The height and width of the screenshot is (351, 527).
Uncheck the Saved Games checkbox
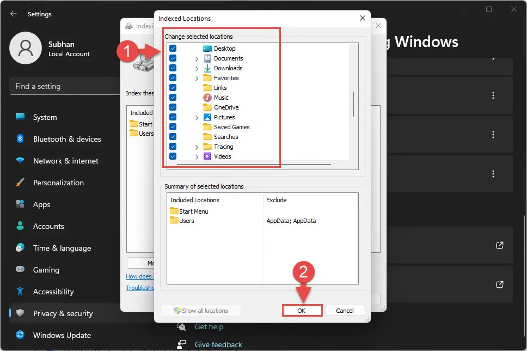point(173,126)
